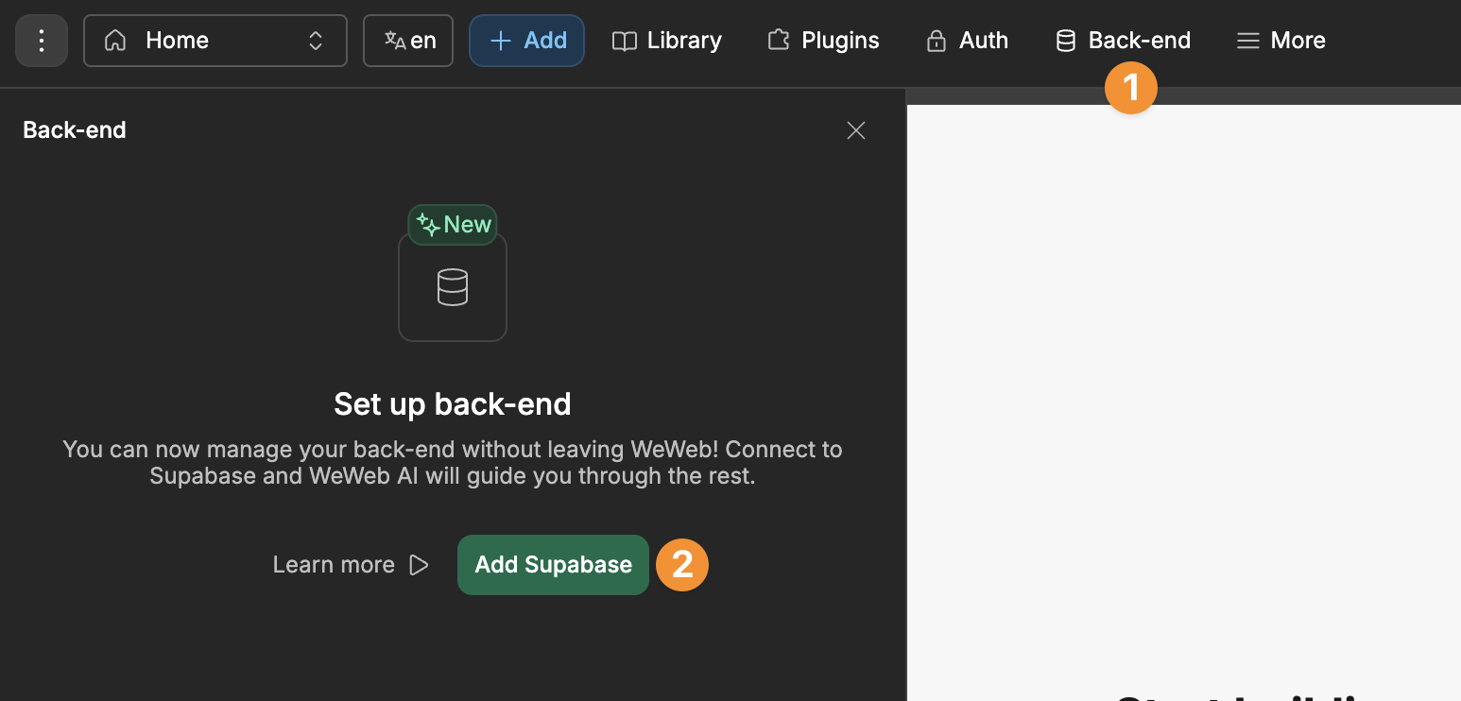The image size is (1461, 701).
Task: Close the Back-end panel
Action: coord(855,130)
